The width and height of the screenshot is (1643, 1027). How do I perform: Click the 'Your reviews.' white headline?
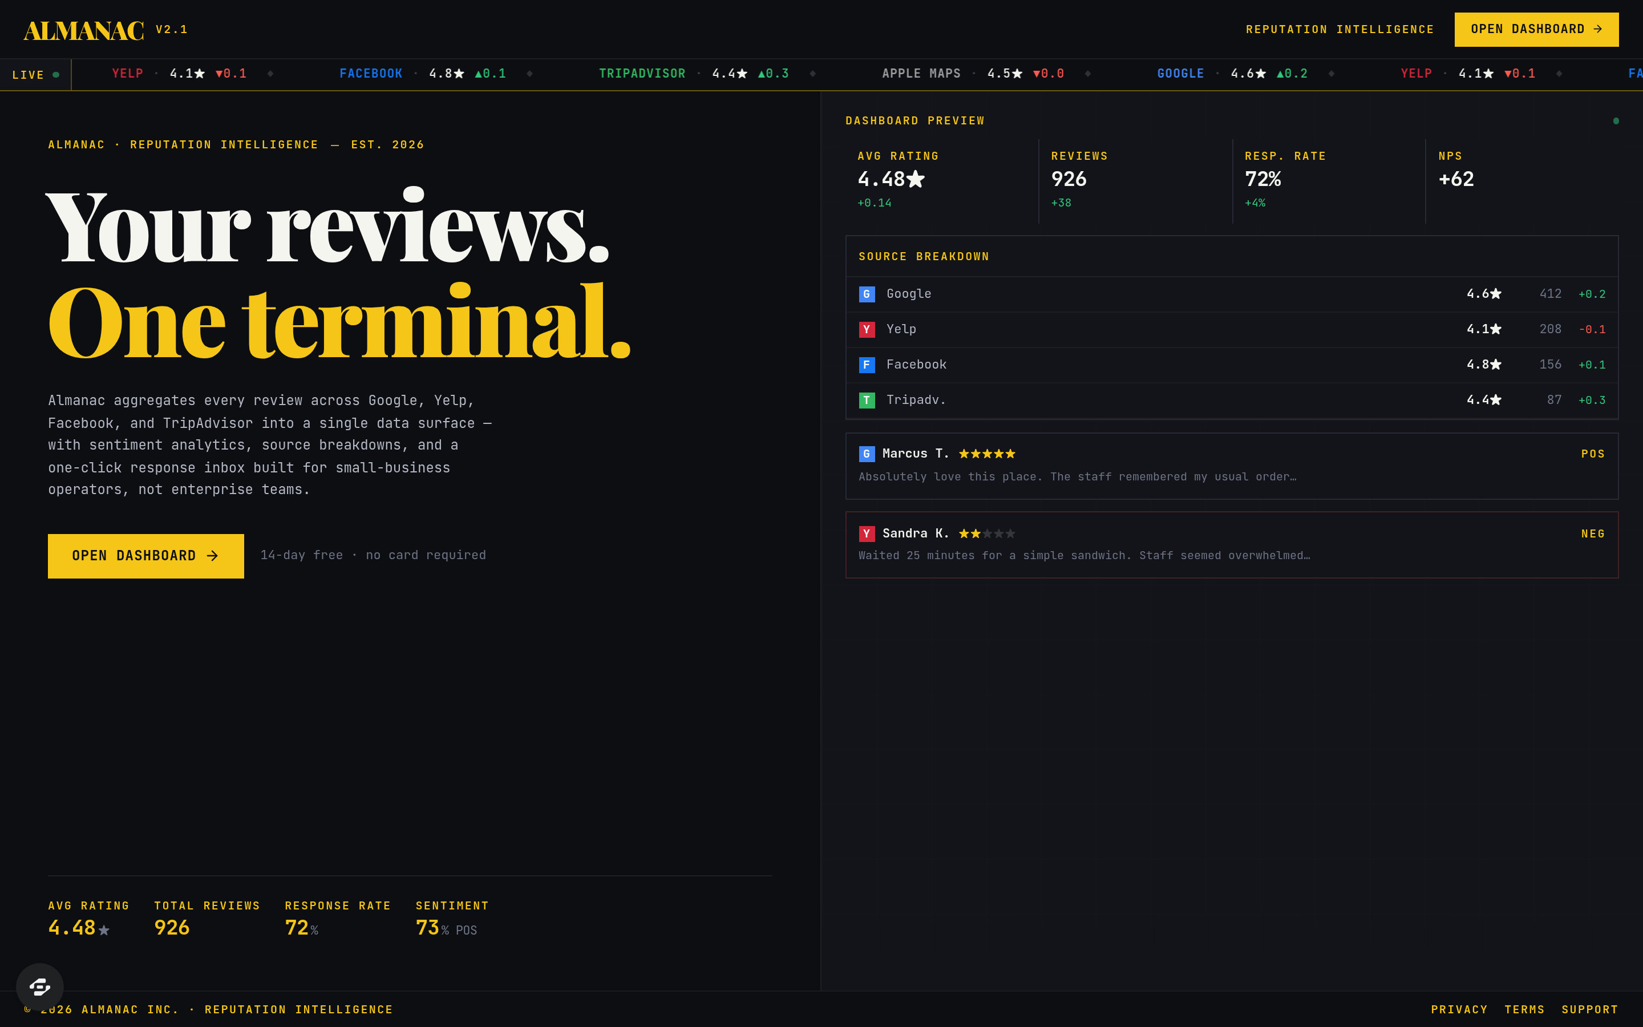point(328,225)
